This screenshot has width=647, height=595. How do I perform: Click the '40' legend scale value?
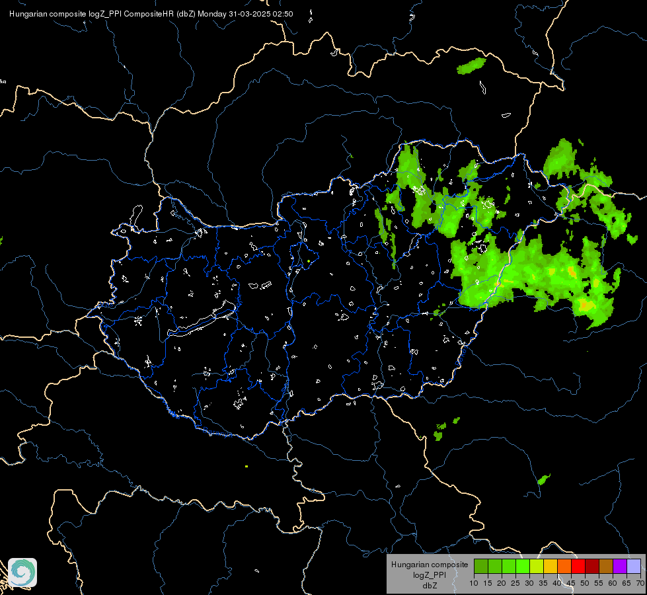[557, 583]
